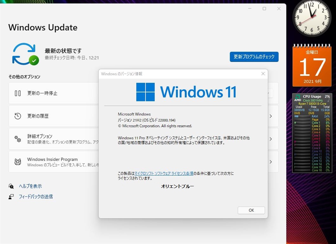Open the Windows Insider Program row
The image size is (336, 244).
coord(144,162)
